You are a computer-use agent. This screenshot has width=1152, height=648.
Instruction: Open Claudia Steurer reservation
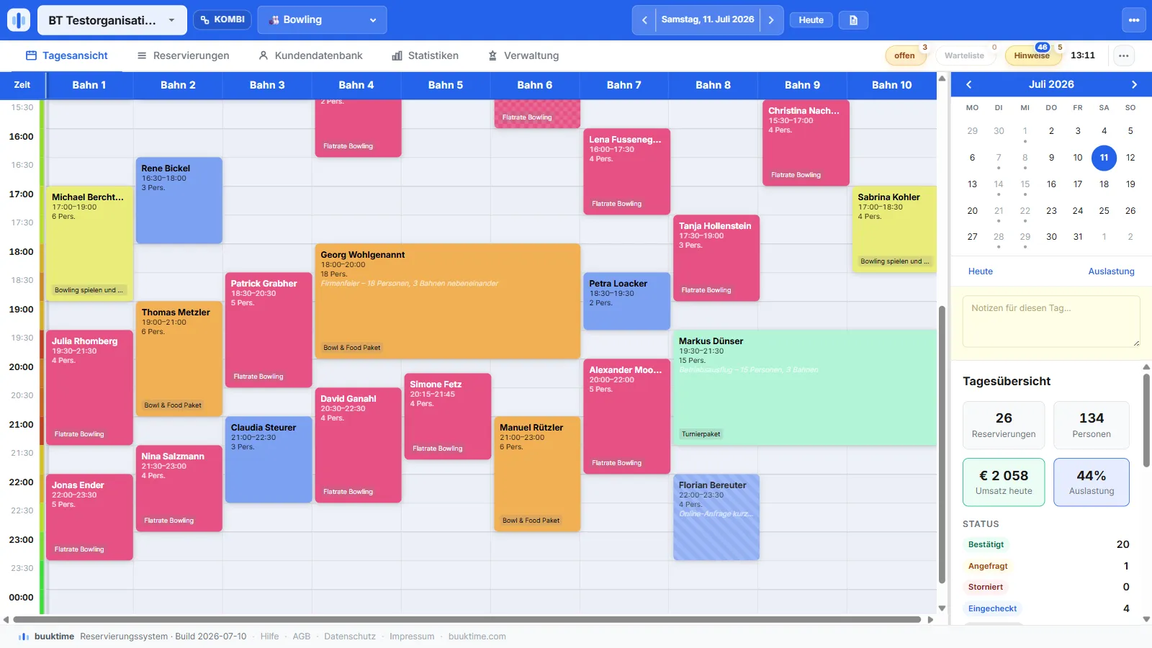coord(269,459)
